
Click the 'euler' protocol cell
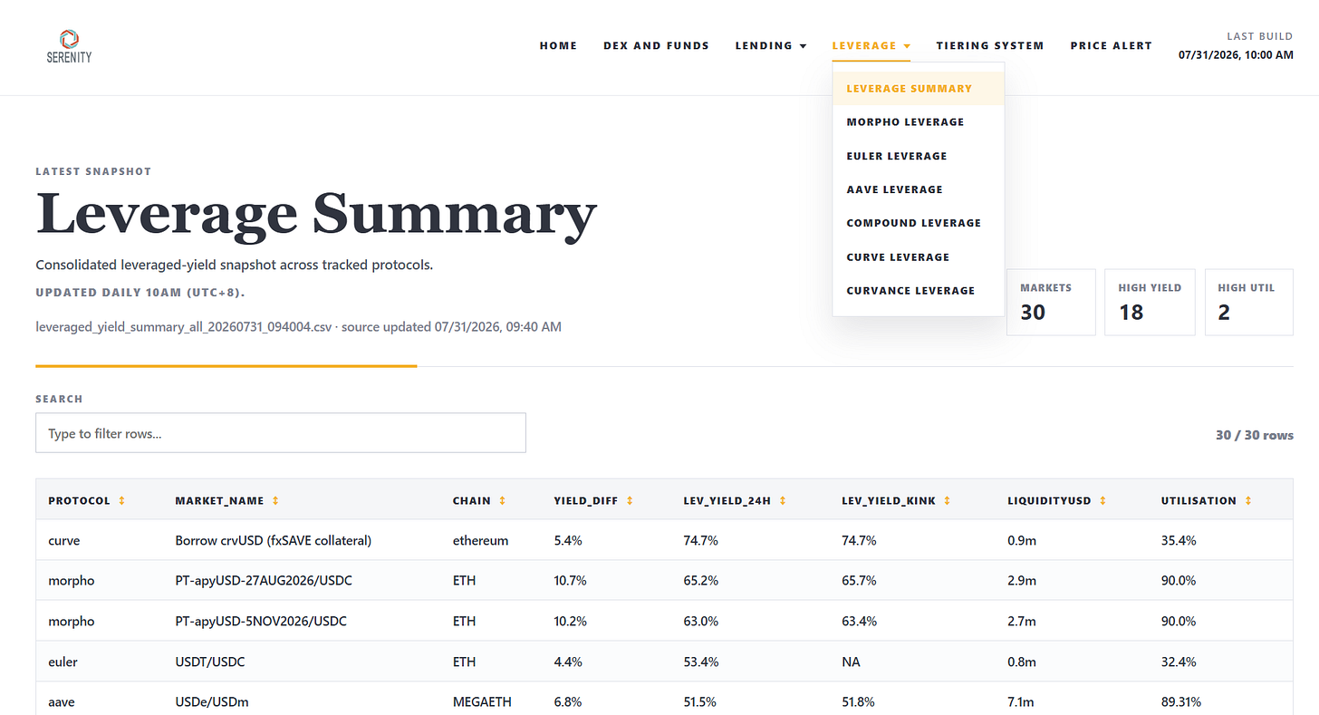coord(63,662)
